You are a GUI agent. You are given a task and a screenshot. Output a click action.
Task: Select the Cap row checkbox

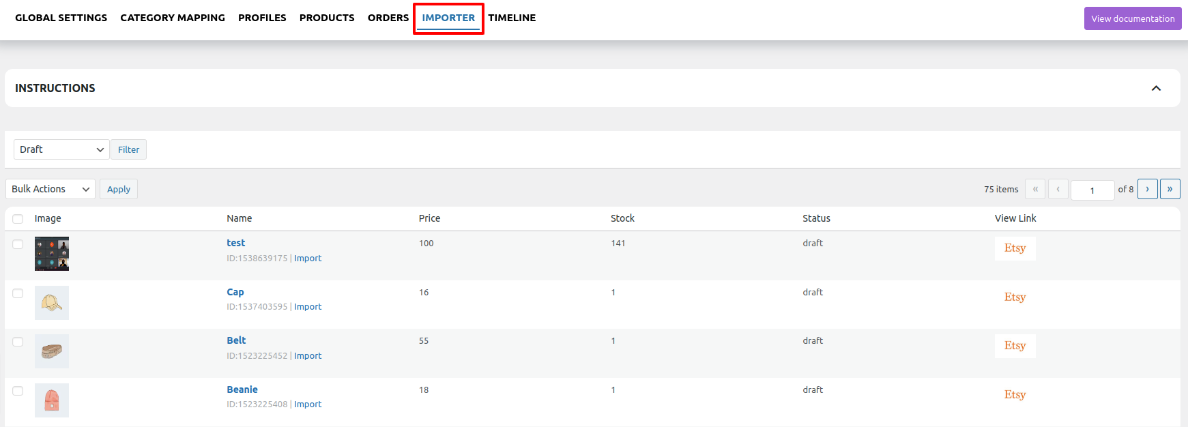18,293
